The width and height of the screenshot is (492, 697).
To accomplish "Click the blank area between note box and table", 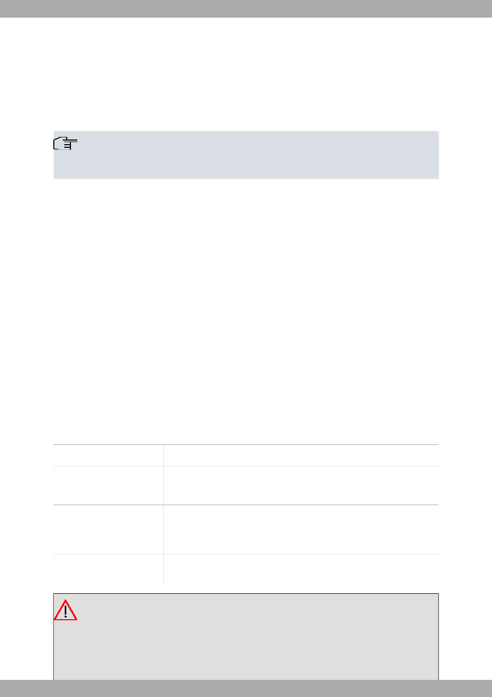I will point(246,311).
